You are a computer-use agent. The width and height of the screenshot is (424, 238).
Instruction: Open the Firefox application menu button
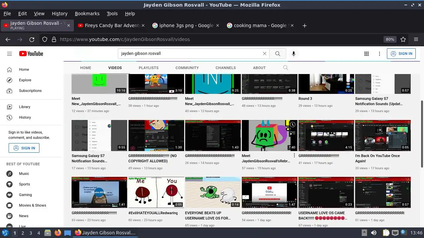(416, 39)
